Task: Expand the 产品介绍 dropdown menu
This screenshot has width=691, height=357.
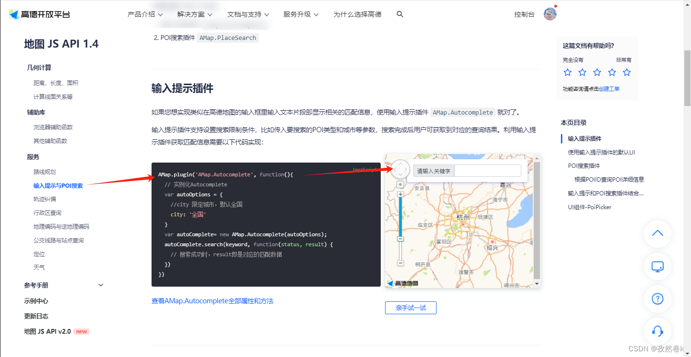Action: pyautogui.click(x=146, y=14)
